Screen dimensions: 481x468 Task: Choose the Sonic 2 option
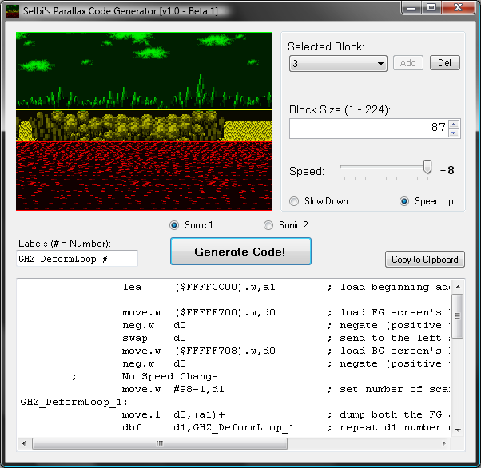point(268,225)
